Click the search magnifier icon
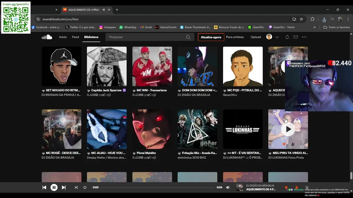This screenshot has height=198, width=353. [x=188, y=37]
